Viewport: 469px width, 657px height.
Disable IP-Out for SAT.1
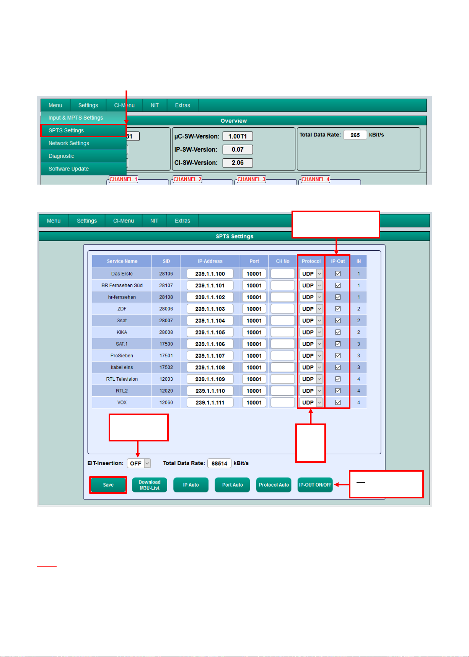[x=338, y=344]
